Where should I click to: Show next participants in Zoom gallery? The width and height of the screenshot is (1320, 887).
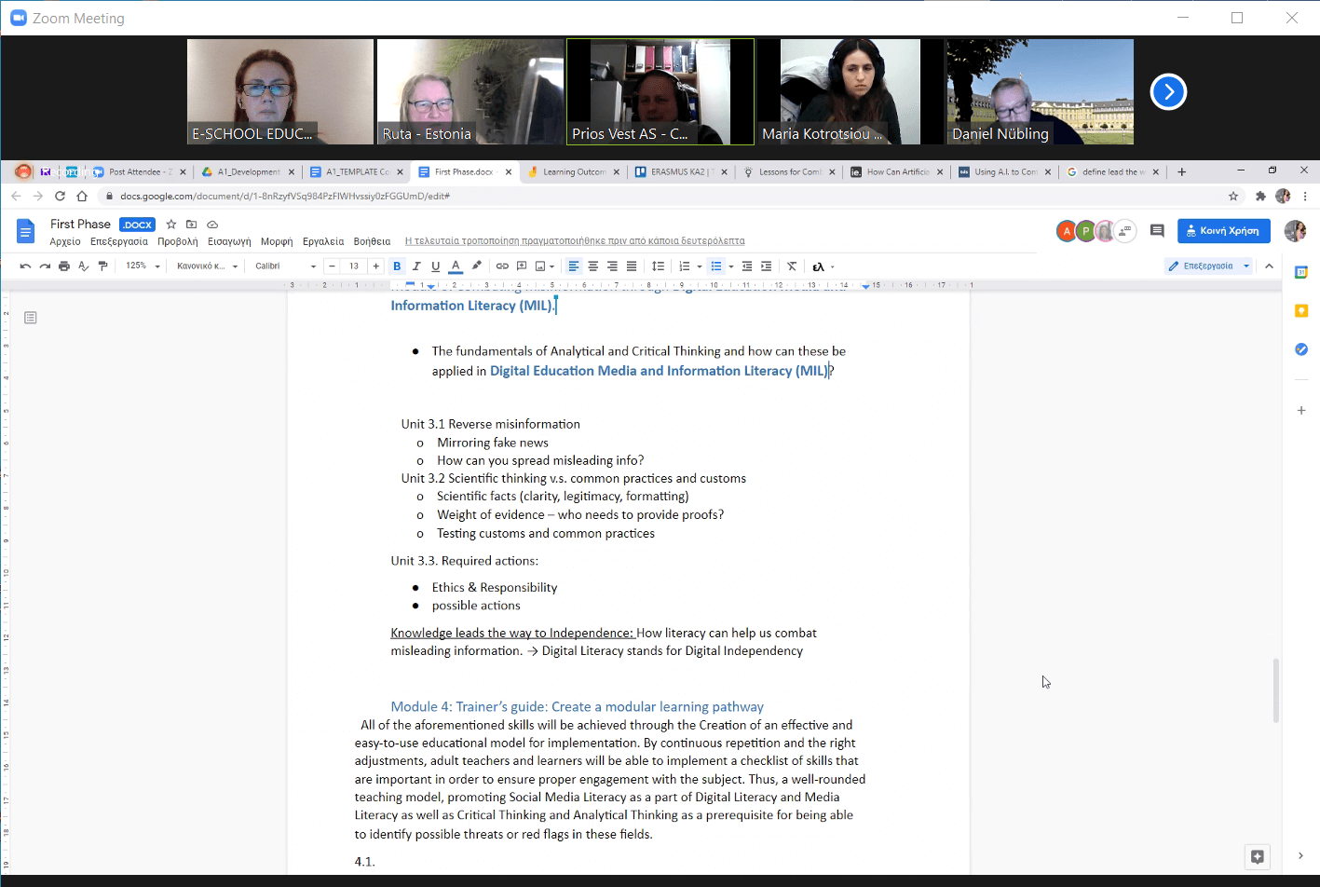pyautogui.click(x=1168, y=91)
